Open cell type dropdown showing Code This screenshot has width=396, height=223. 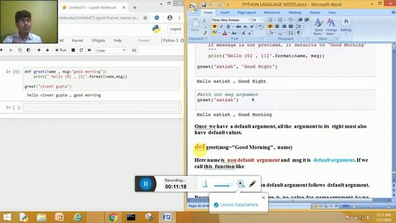(x=111, y=50)
